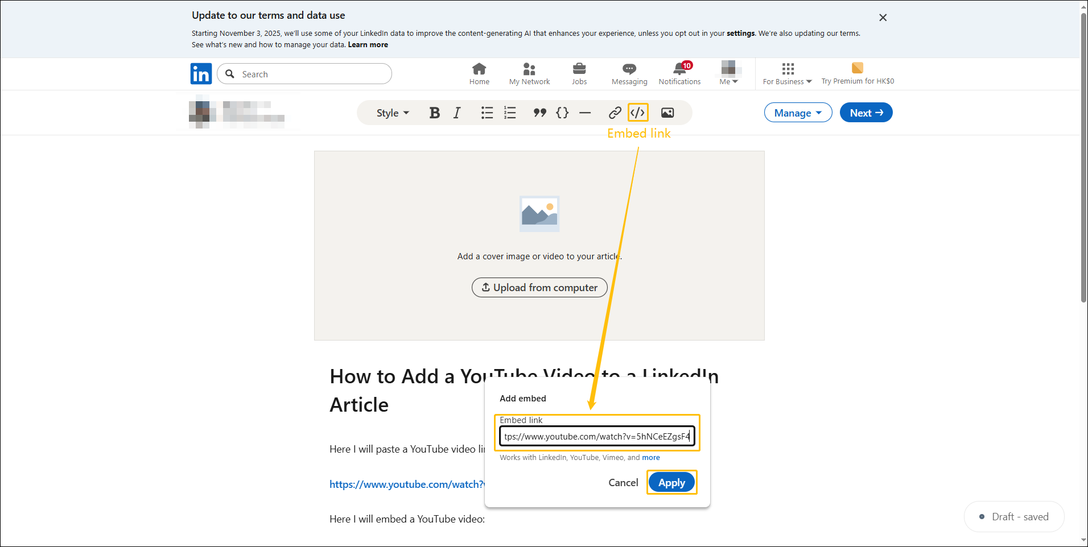Image resolution: width=1088 pixels, height=547 pixels.
Task: Insert an image from toolbar
Action: pos(667,113)
